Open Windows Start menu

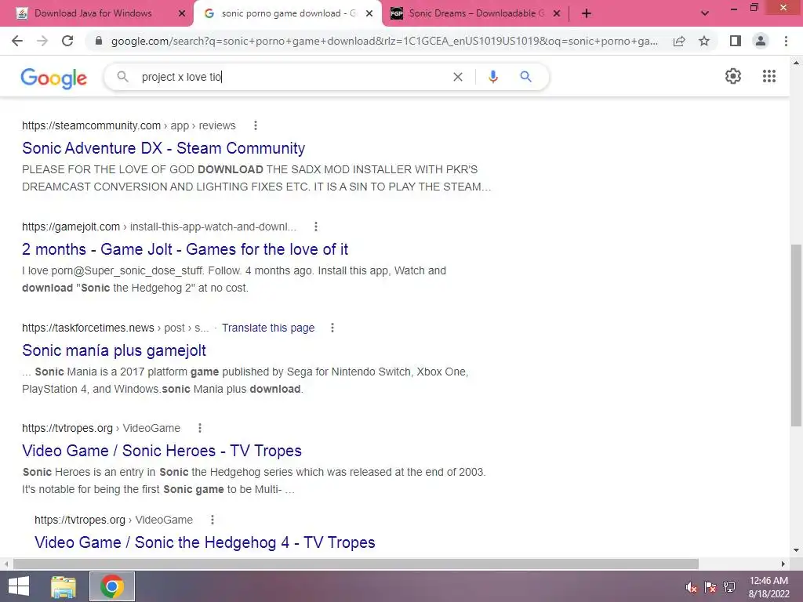coord(19,586)
